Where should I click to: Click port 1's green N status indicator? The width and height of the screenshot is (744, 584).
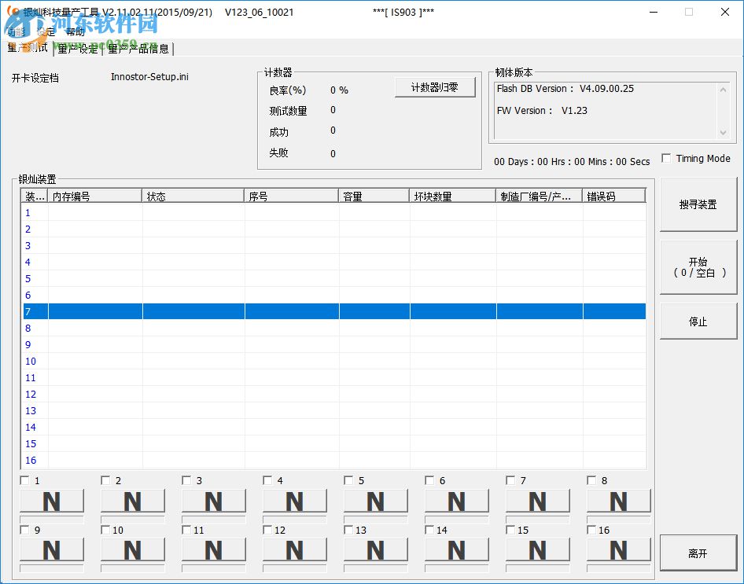pyautogui.click(x=52, y=501)
